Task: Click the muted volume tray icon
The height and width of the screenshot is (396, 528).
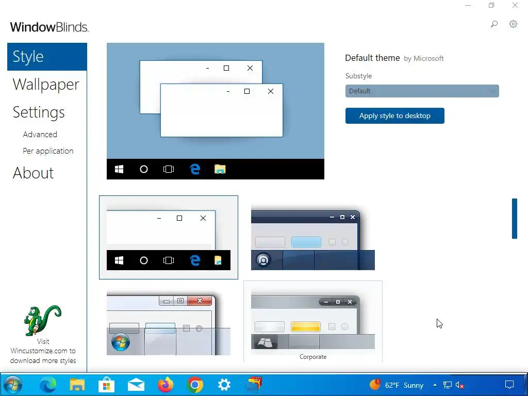Action: point(459,385)
